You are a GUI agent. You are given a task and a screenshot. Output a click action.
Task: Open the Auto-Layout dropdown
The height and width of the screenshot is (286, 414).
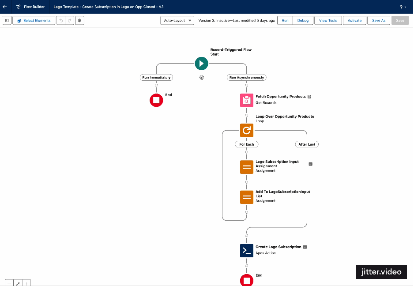click(177, 20)
